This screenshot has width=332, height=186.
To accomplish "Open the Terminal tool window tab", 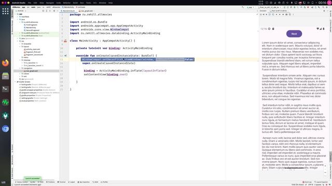I will 62,182.
